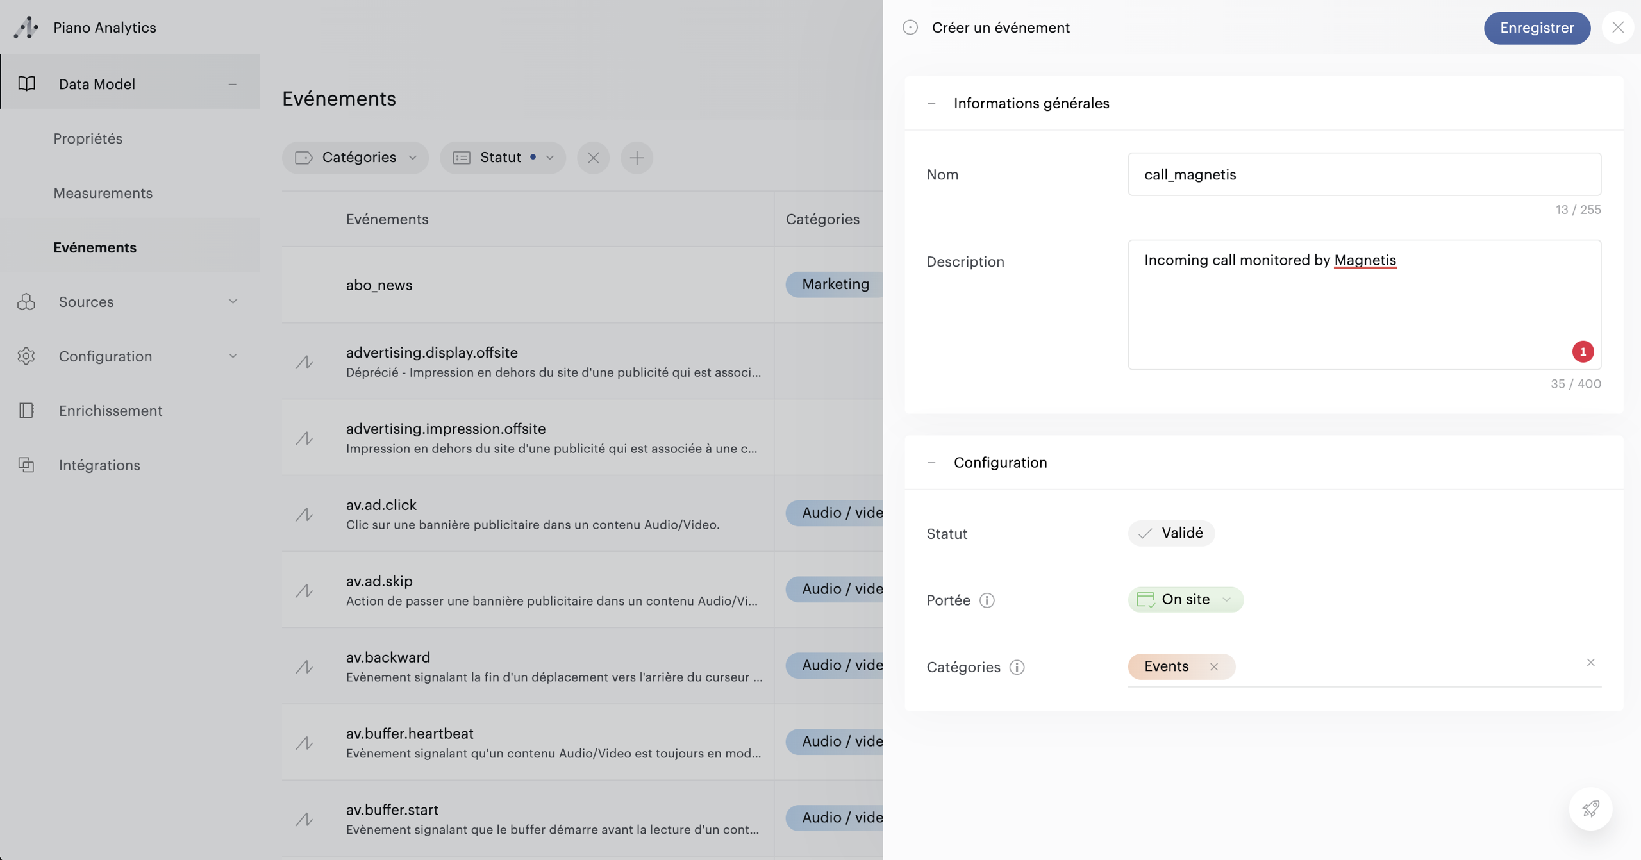Expand the Sources sidebar section

tap(130, 301)
